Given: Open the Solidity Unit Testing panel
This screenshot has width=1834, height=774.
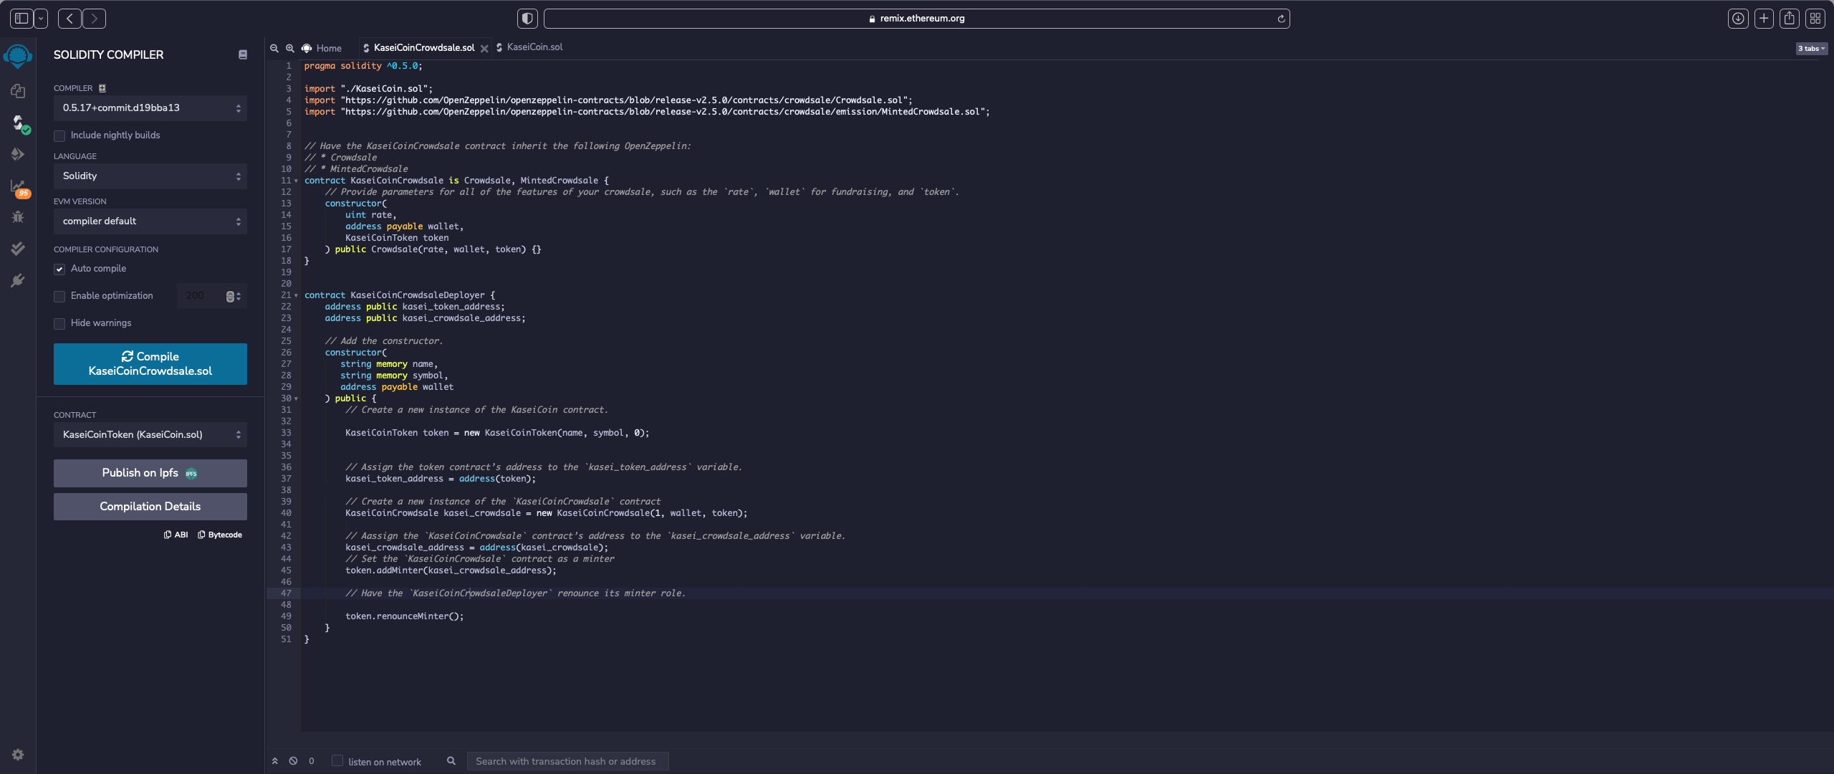Looking at the screenshot, I should (x=17, y=248).
